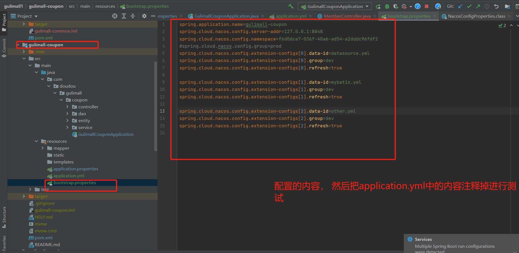Expand the mapper folder
The width and height of the screenshot is (519, 253).
click(x=42, y=148)
